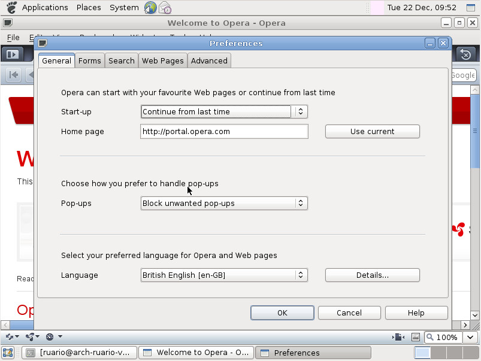This screenshot has height=361, width=481.
Task: Click the Google search field in Opera
Action: point(464,75)
